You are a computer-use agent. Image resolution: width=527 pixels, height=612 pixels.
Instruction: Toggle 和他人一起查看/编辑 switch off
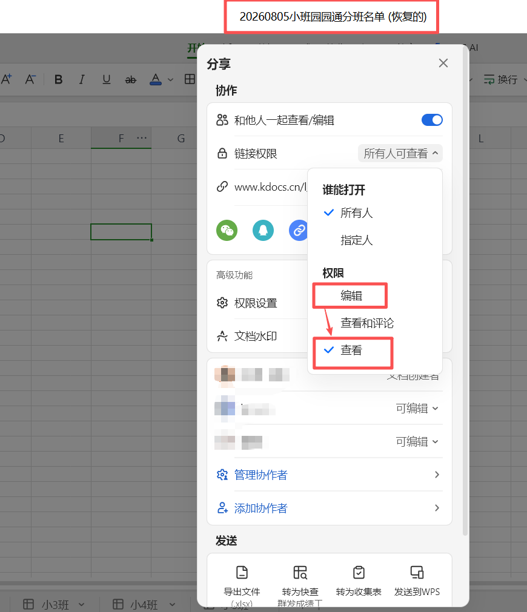[432, 120]
